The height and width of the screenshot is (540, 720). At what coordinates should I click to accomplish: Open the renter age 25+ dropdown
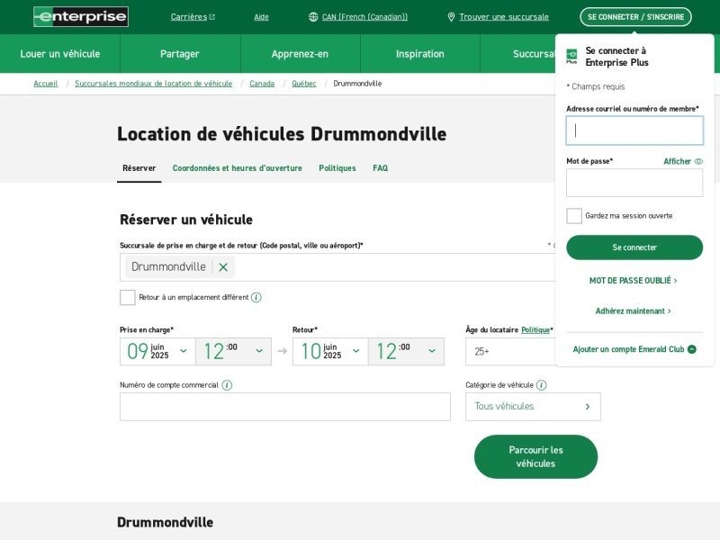coord(510,351)
